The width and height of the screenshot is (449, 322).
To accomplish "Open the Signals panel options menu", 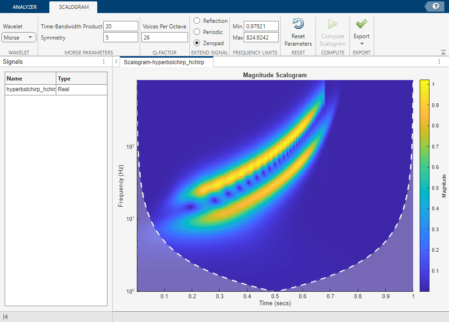I will (x=104, y=61).
